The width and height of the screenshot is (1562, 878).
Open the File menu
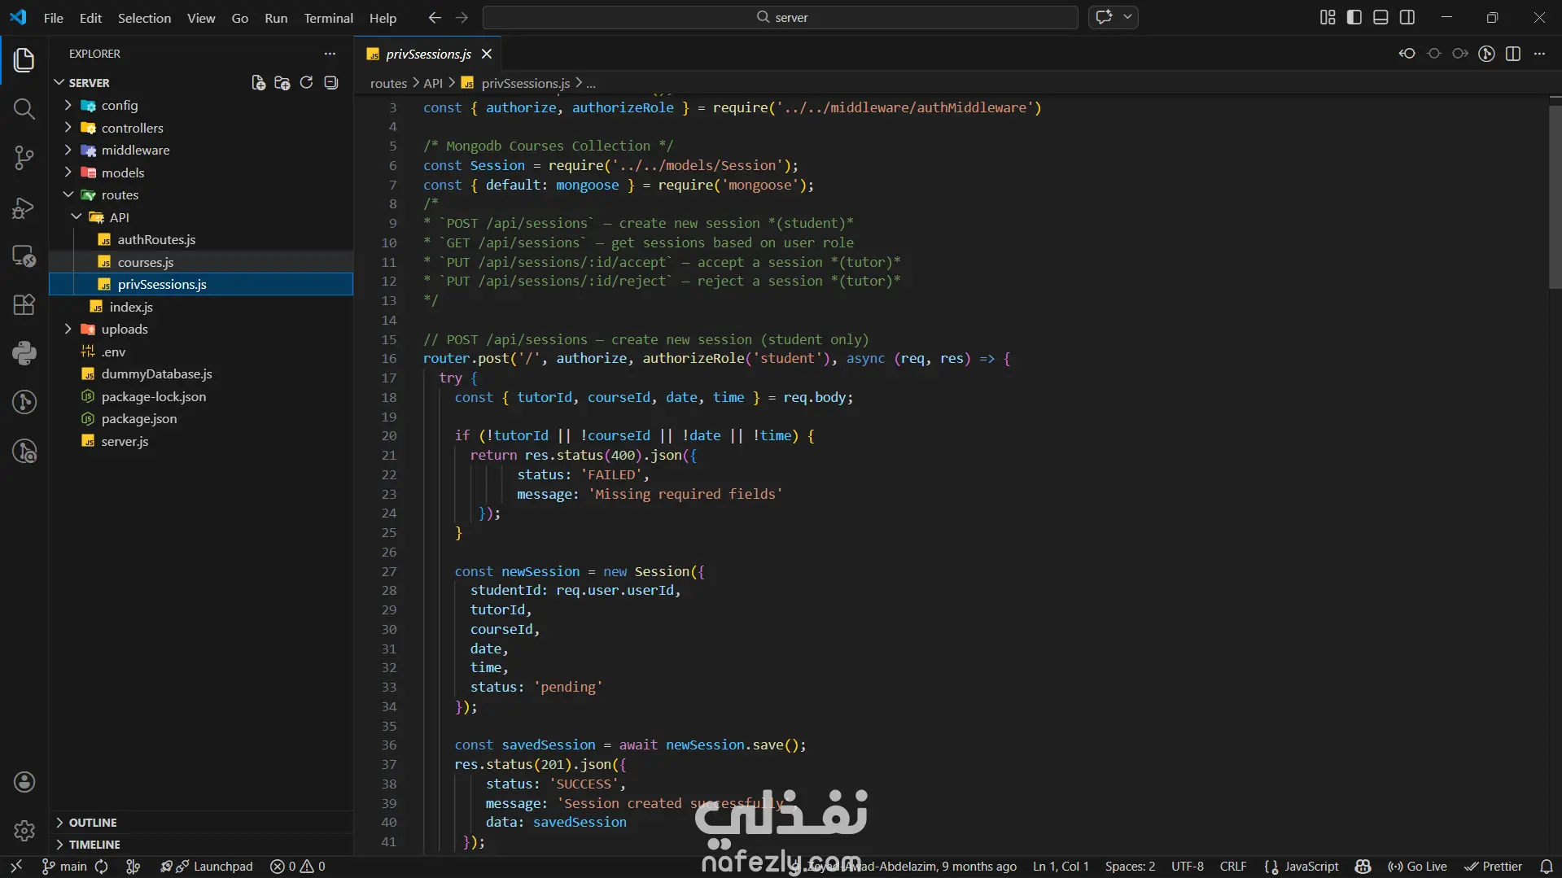(x=54, y=17)
